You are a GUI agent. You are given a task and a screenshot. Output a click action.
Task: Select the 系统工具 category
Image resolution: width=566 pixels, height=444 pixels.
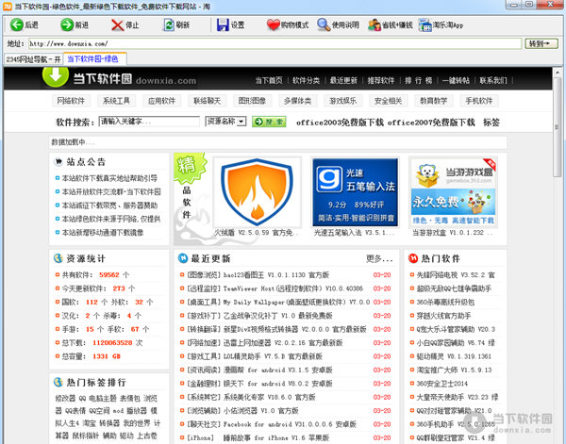click(116, 101)
